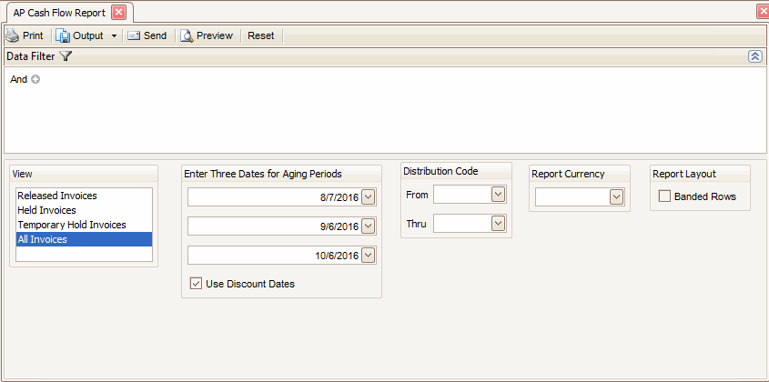Open date picker for 8/7/2016

[368, 197]
